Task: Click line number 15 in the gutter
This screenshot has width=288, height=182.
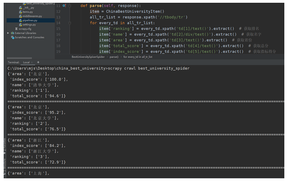Action: (58, 28)
